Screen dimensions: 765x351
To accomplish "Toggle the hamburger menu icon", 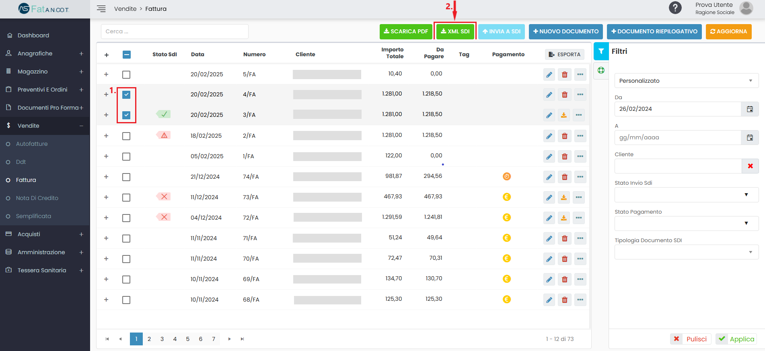I will point(101,9).
